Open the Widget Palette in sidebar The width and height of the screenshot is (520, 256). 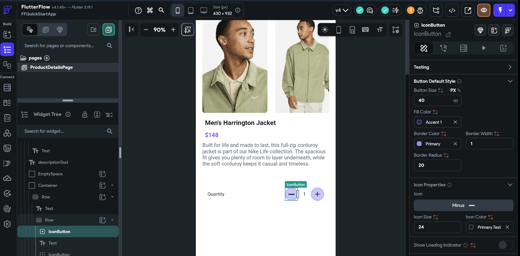7,34
